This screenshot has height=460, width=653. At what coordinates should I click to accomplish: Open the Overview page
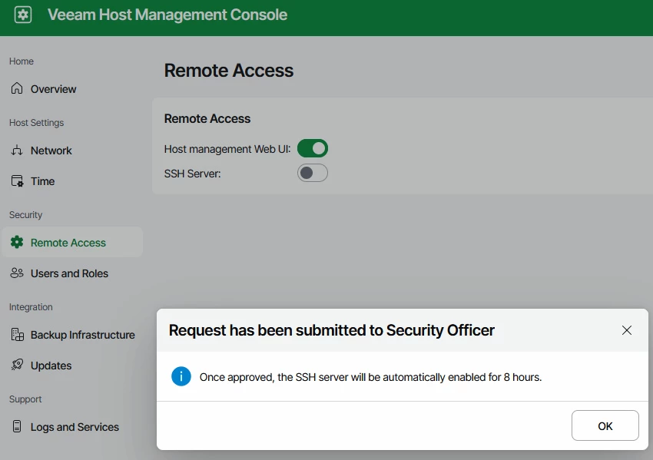pos(53,89)
